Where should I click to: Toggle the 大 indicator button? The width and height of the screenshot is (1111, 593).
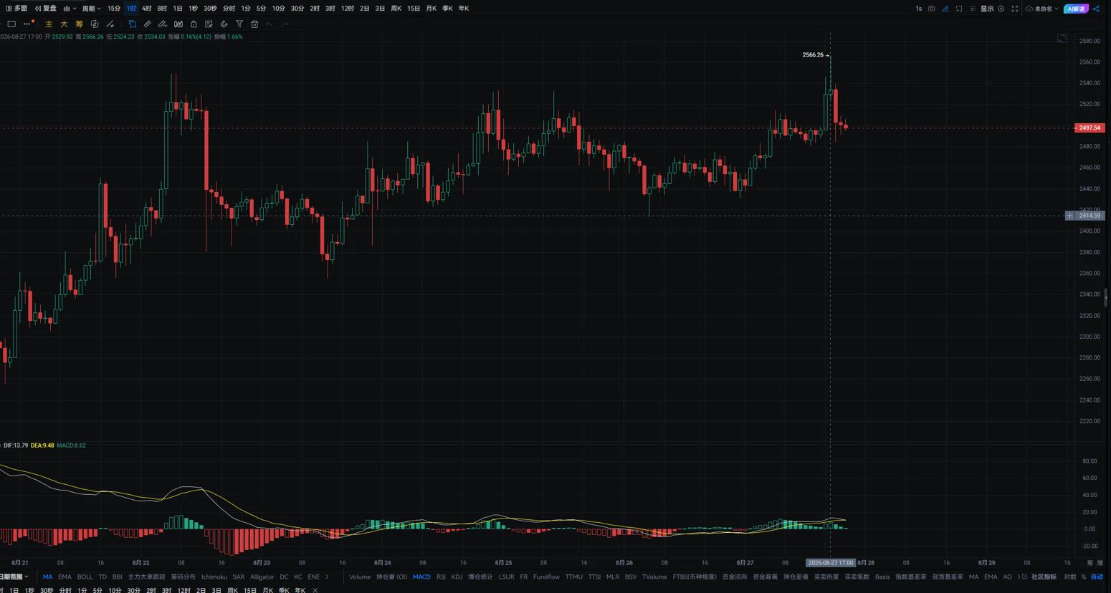[64, 24]
